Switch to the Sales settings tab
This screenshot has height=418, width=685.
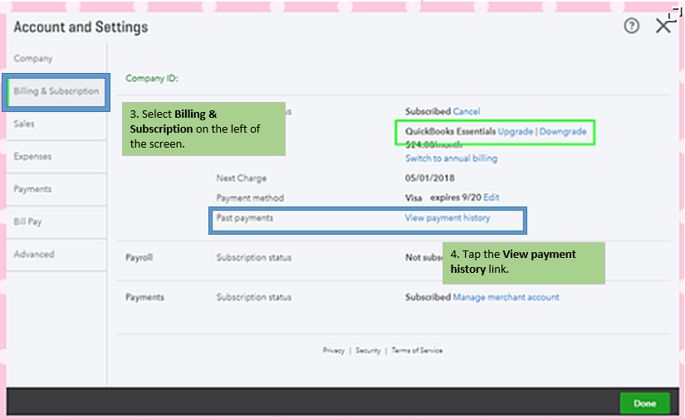pos(24,124)
